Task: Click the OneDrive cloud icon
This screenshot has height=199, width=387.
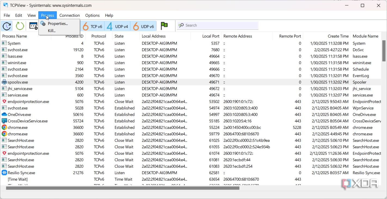Action: [4, 114]
